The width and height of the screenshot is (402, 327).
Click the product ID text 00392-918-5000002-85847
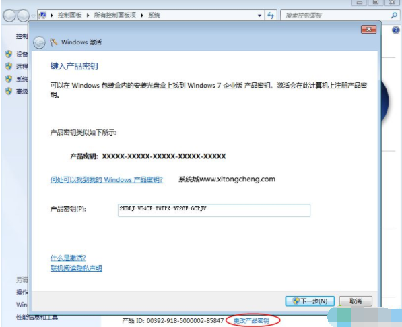point(185,320)
